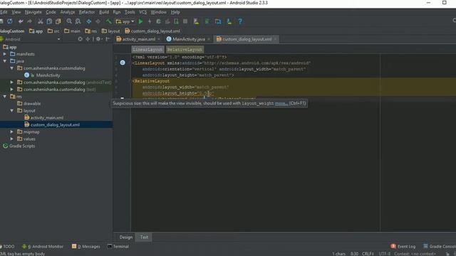Open the app run configuration dropdown
Screen dimensions: 456x256
coord(125,21)
